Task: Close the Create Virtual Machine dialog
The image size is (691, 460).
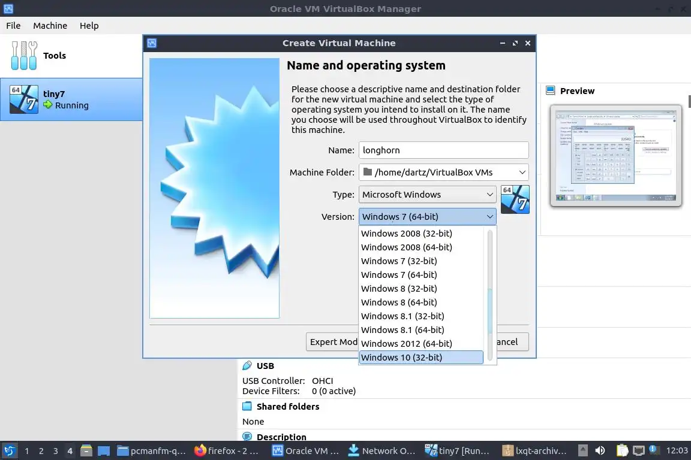Action: tap(528, 43)
